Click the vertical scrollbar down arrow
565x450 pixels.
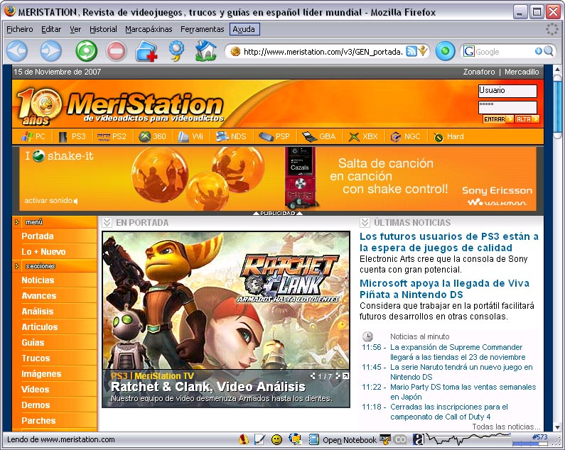(557, 427)
